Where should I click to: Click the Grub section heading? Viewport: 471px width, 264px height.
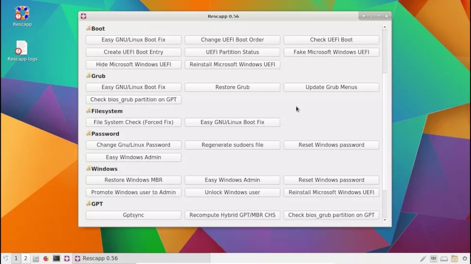coord(98,76)
